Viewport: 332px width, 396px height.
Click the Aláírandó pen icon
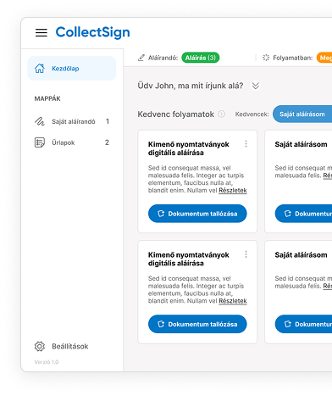(x=141, y=58)
